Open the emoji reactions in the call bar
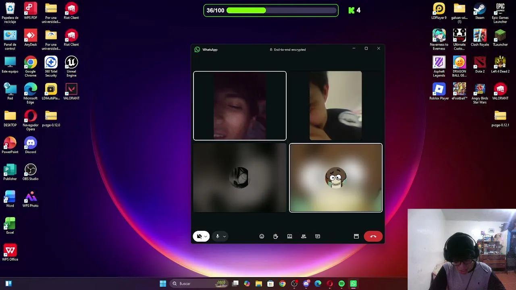This screenshot has width=516, height=290. click(x=262, y=236)
